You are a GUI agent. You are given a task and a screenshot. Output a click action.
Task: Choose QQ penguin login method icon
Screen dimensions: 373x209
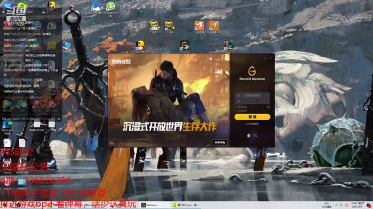[249, 135]
